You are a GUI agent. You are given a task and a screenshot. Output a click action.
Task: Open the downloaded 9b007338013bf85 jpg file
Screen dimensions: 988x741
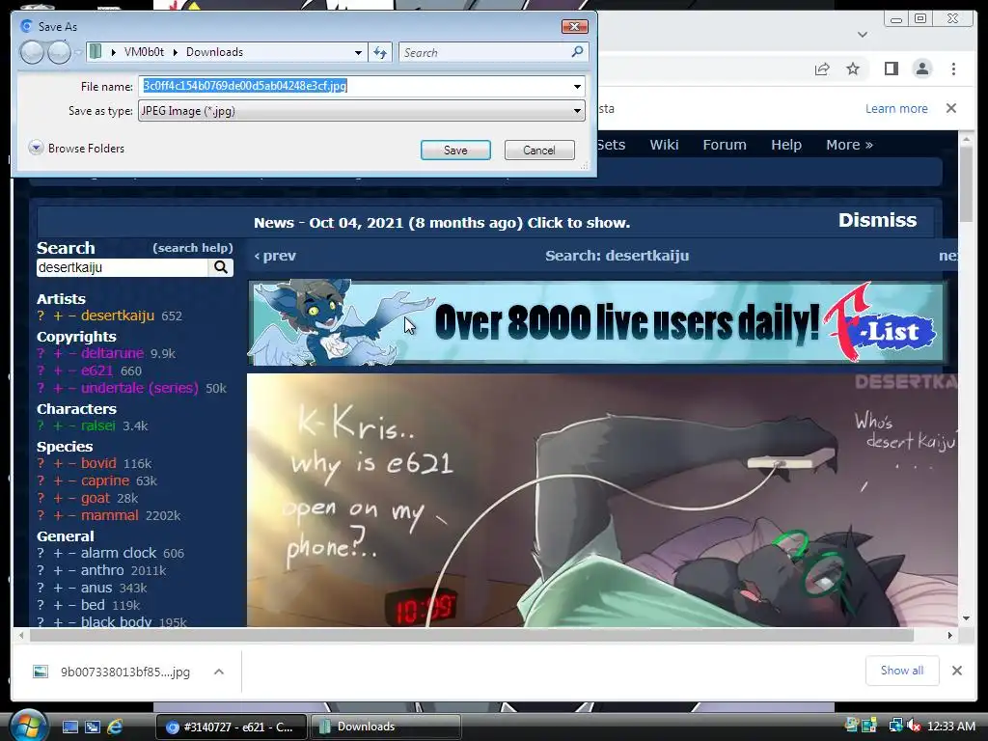[124, 672]
